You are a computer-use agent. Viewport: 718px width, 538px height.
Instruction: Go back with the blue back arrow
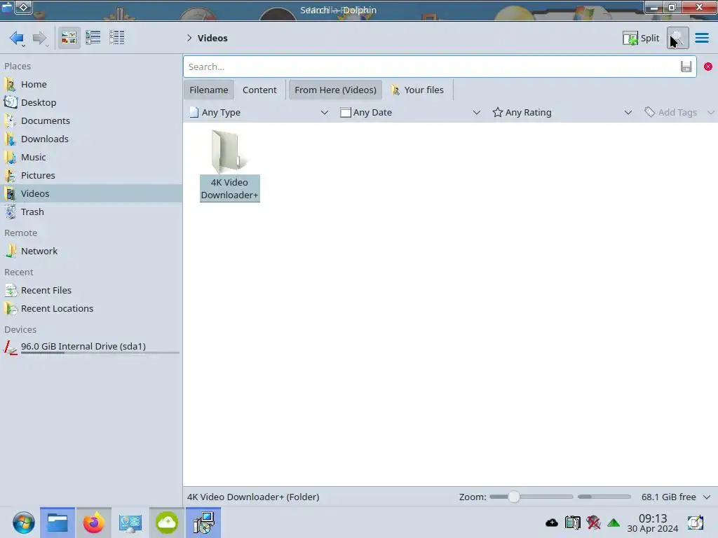click(x=17, y=38)
